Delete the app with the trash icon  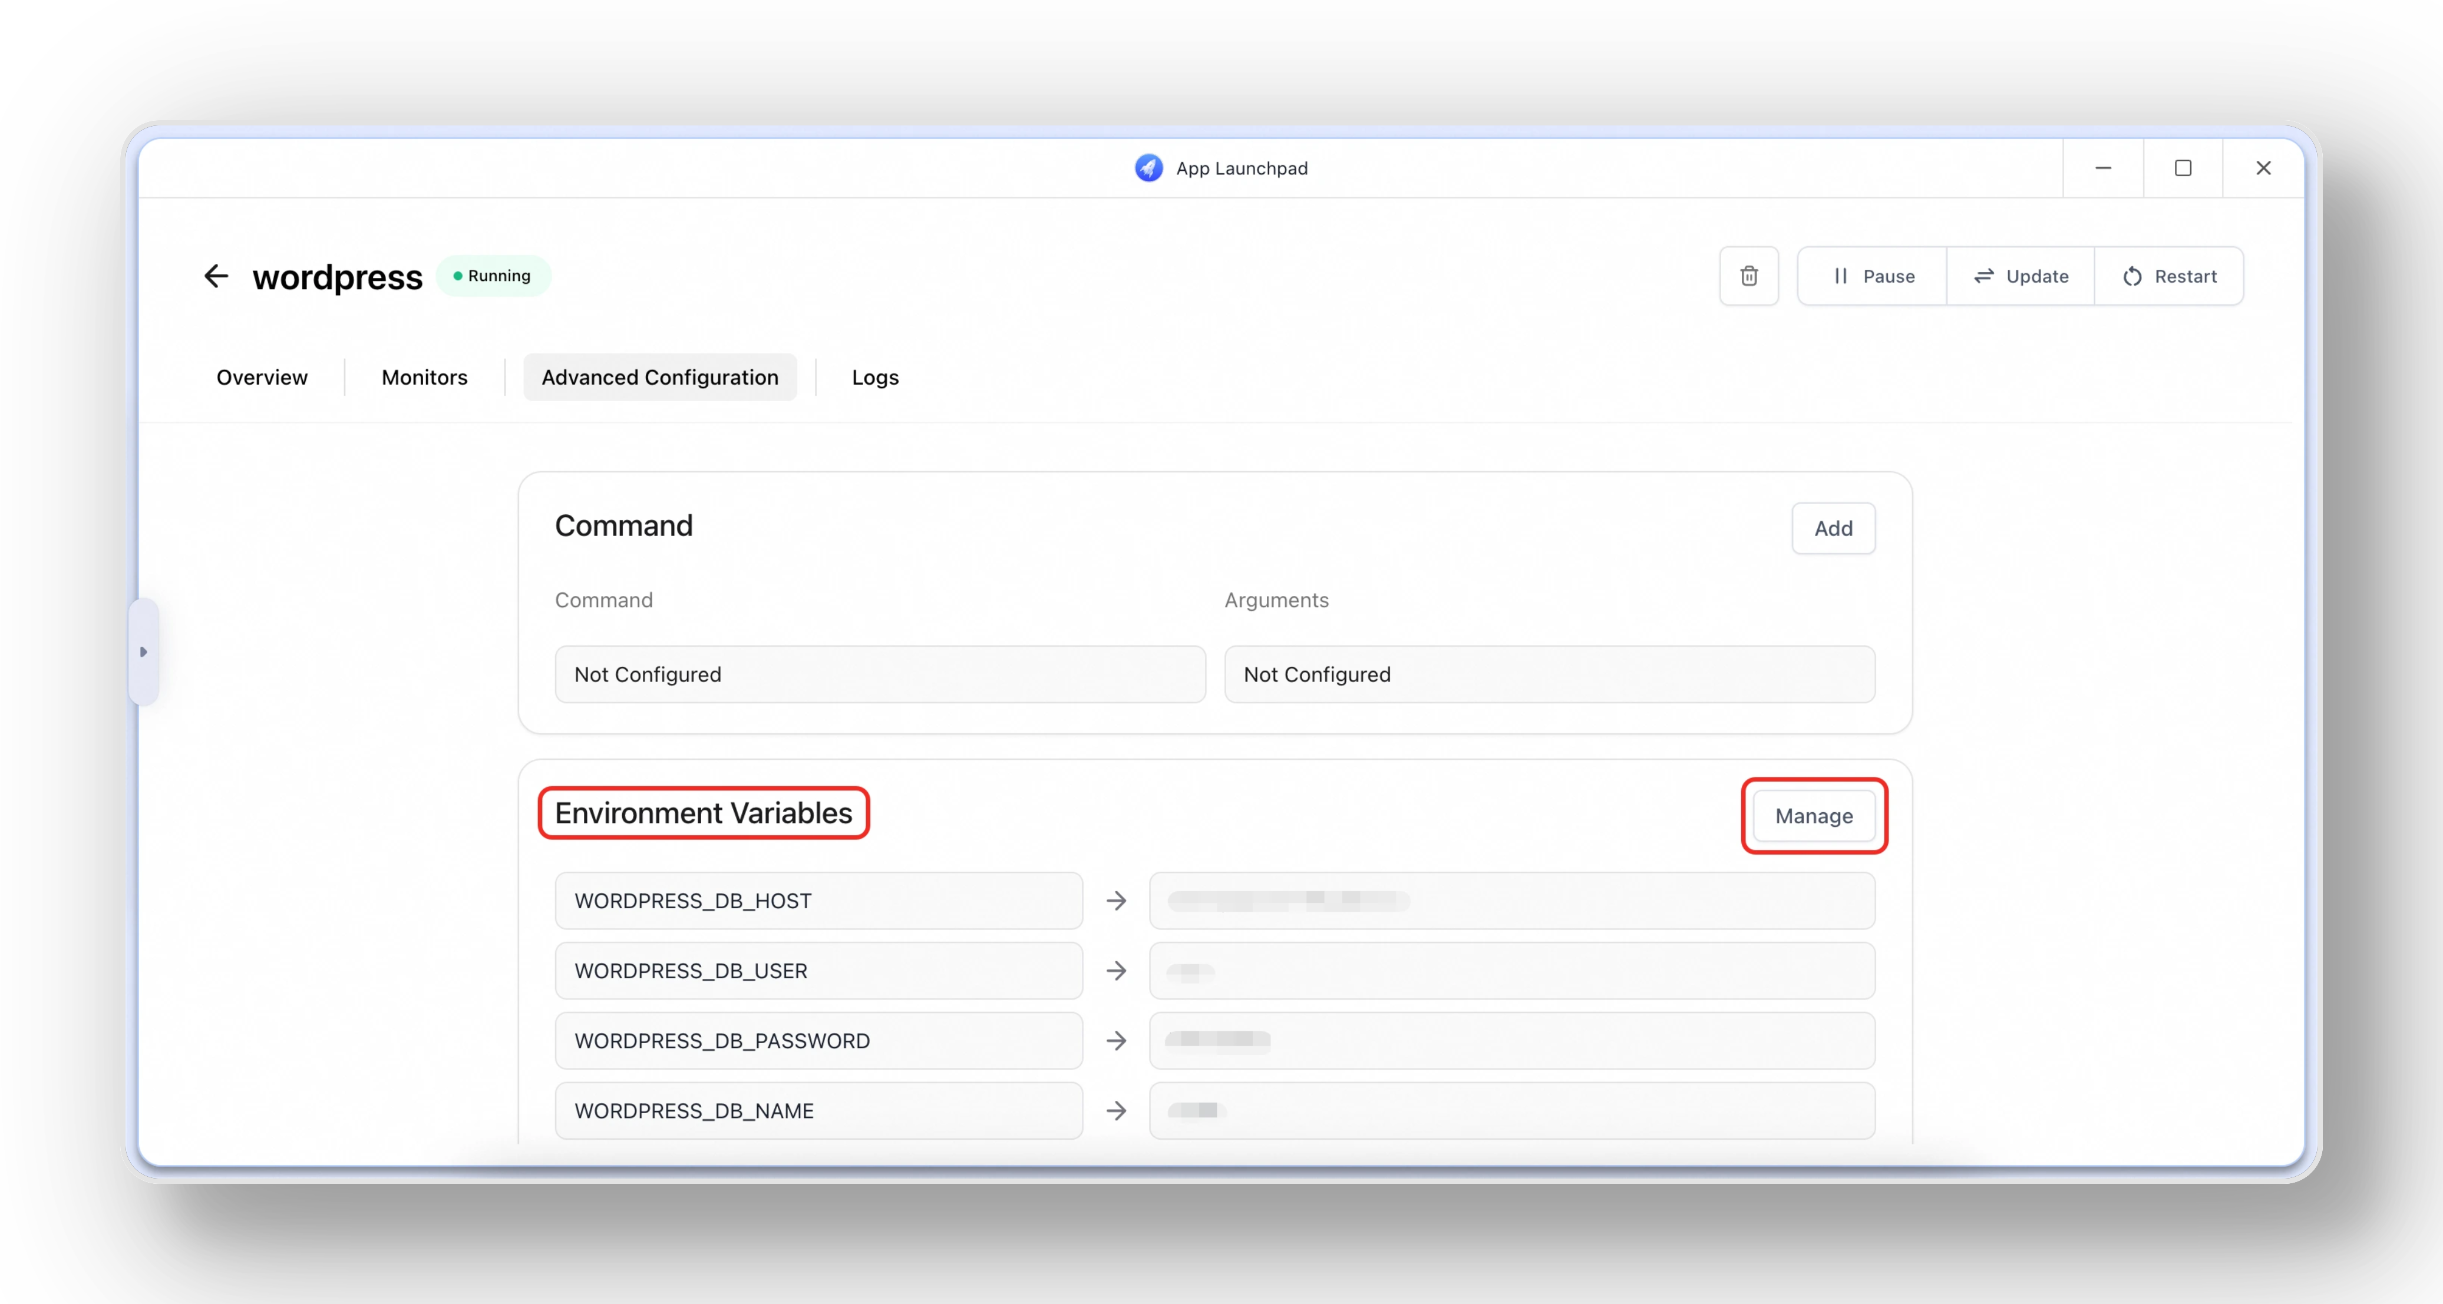1749,276
